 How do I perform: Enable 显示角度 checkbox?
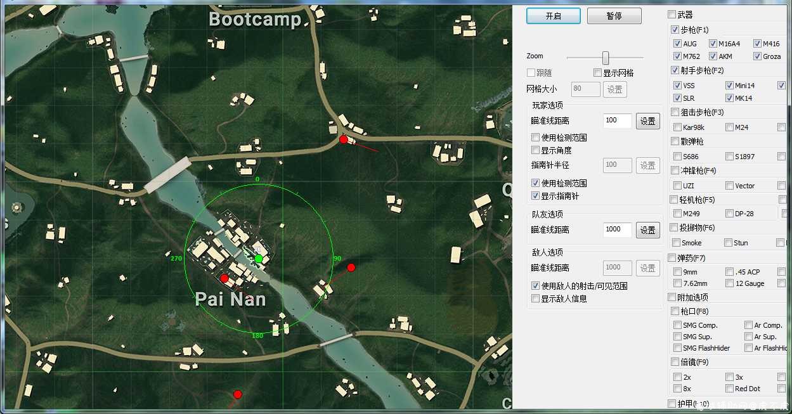pyautogui.click(x=535, y=150)
